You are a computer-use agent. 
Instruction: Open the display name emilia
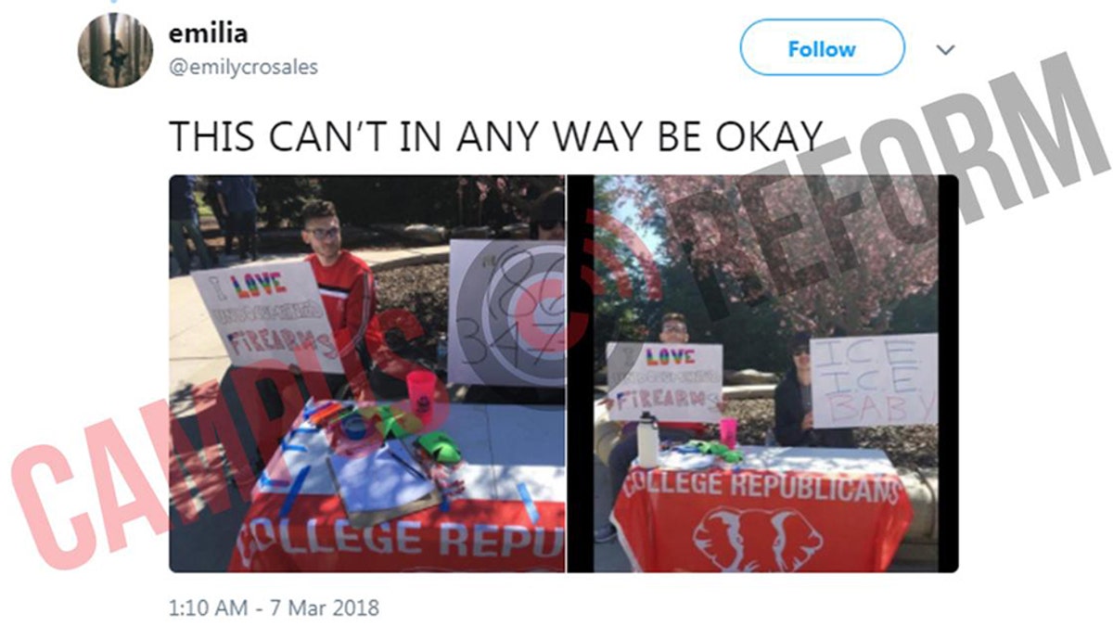(x=208, y=33)
